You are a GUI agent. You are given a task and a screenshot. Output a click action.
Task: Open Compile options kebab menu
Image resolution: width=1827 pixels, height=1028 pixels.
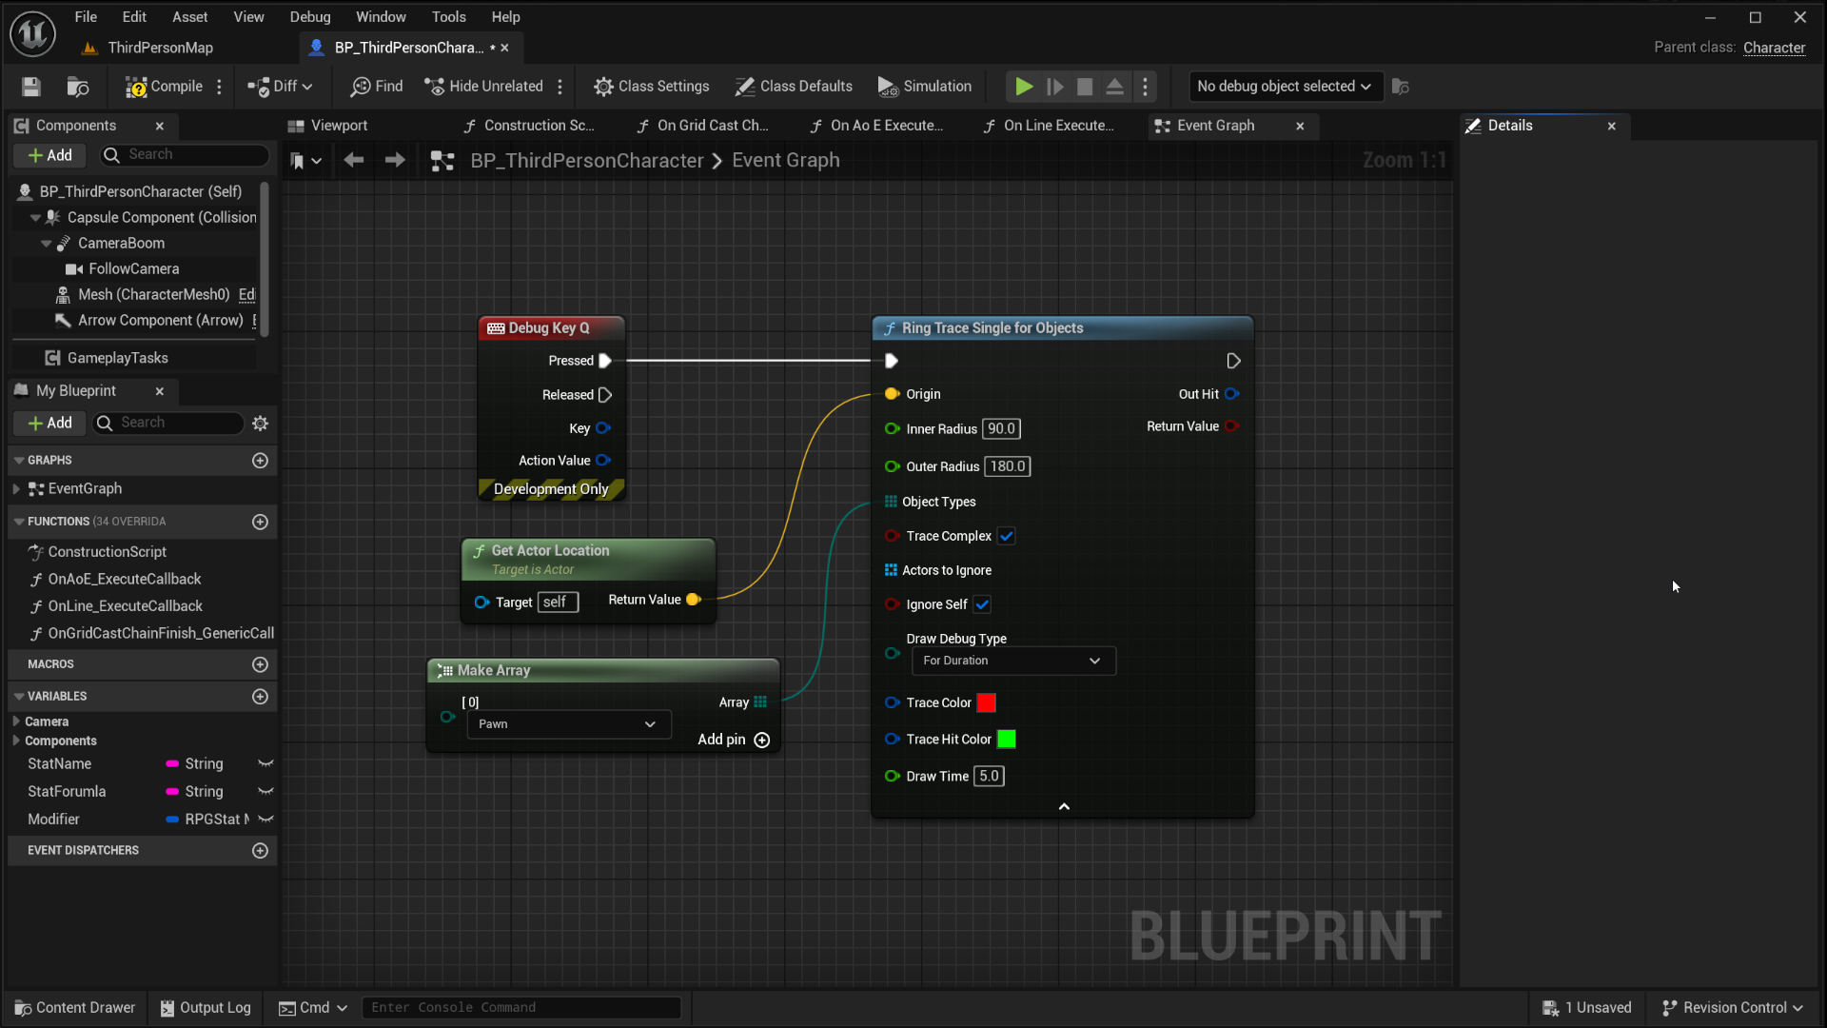pos(220,87)
